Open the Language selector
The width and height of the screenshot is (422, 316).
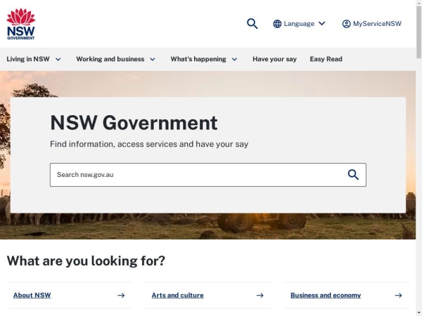point(299,24)
